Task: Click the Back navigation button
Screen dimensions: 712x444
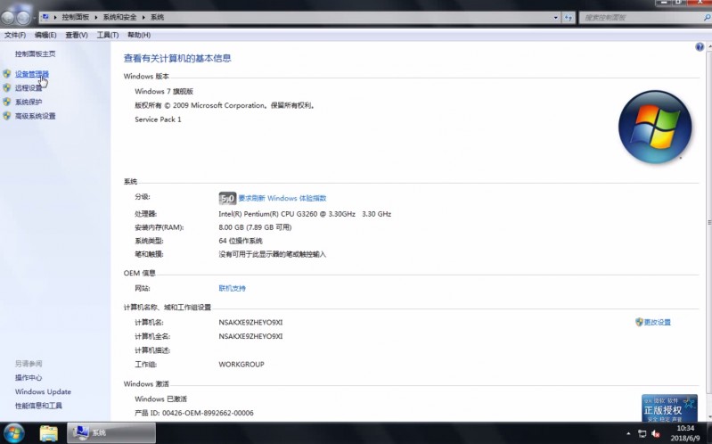Action: point(8,17)
